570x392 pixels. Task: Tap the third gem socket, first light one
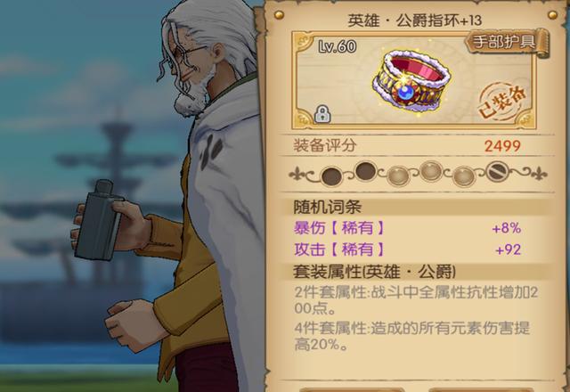pyautogui.click(x=398, y=176)
